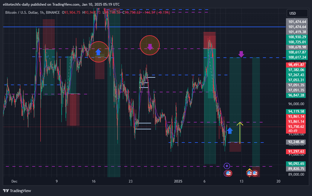Select purple down arrow at the 100,617 dashed line

[241, 54]
